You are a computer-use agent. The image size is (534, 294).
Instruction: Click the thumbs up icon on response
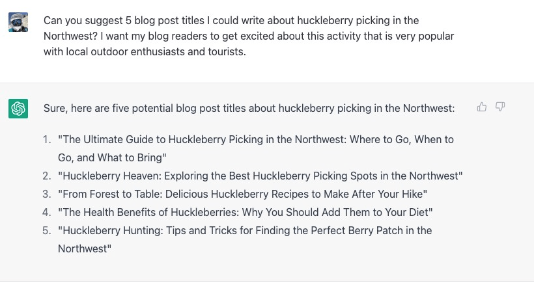[x=482, y=107]
